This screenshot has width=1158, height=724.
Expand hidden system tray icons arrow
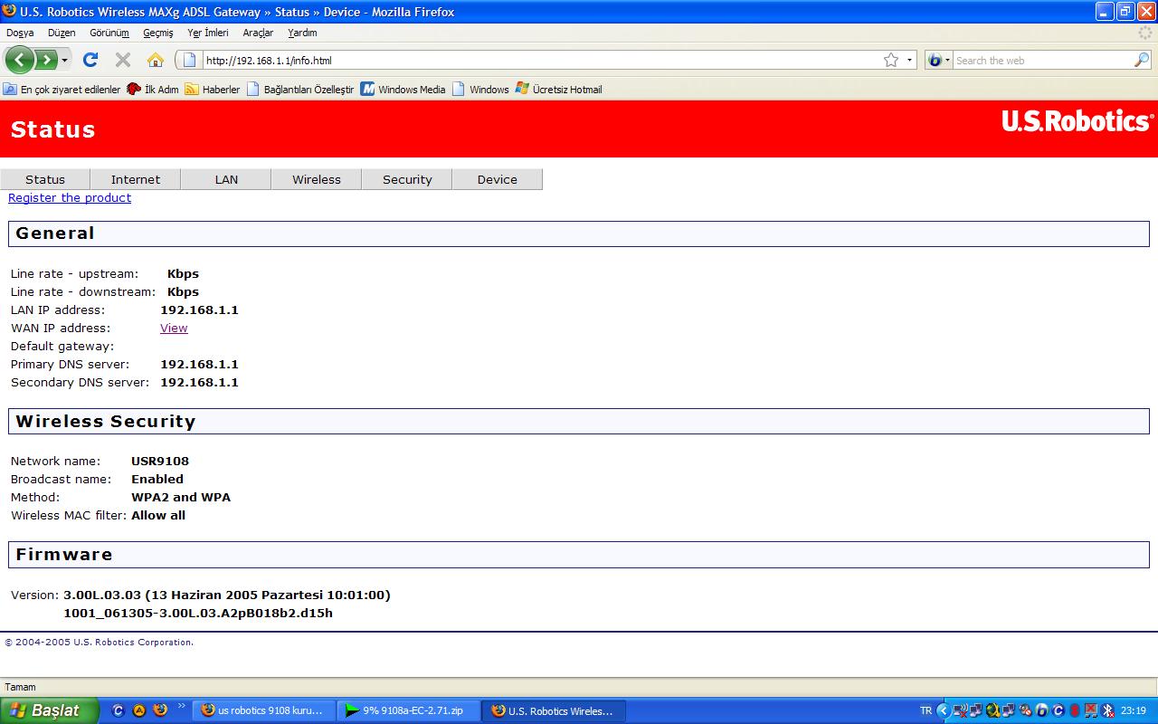943,710
